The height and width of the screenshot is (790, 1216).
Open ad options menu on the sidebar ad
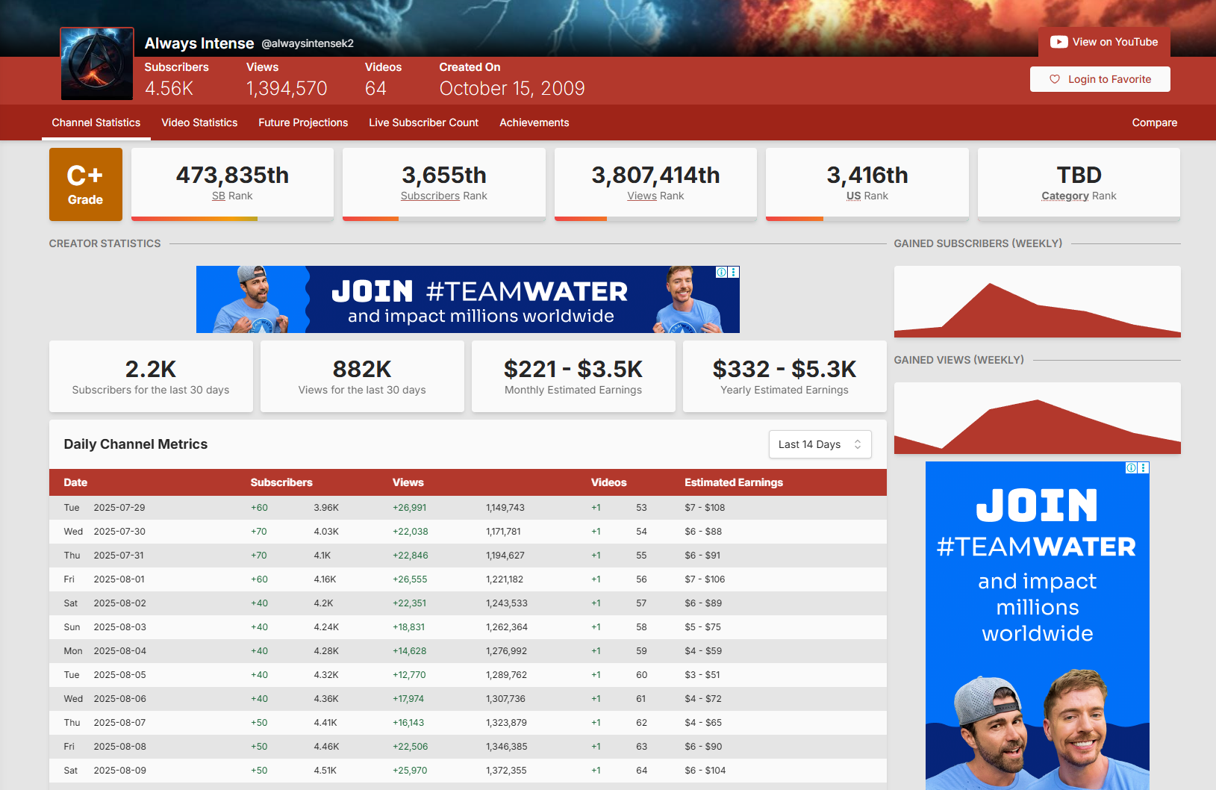pyautogui.click(x=1144, y=468)
